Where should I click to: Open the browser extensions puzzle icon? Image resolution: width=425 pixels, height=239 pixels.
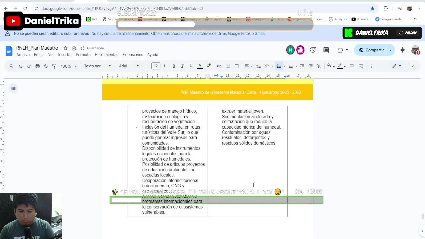click(x=385, y=8)
